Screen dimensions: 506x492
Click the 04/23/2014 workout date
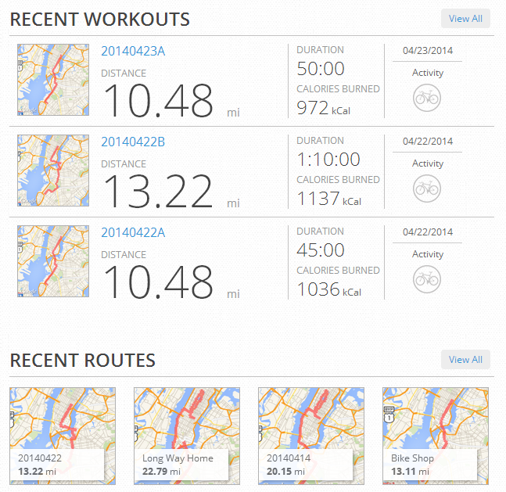pos(428,51)
